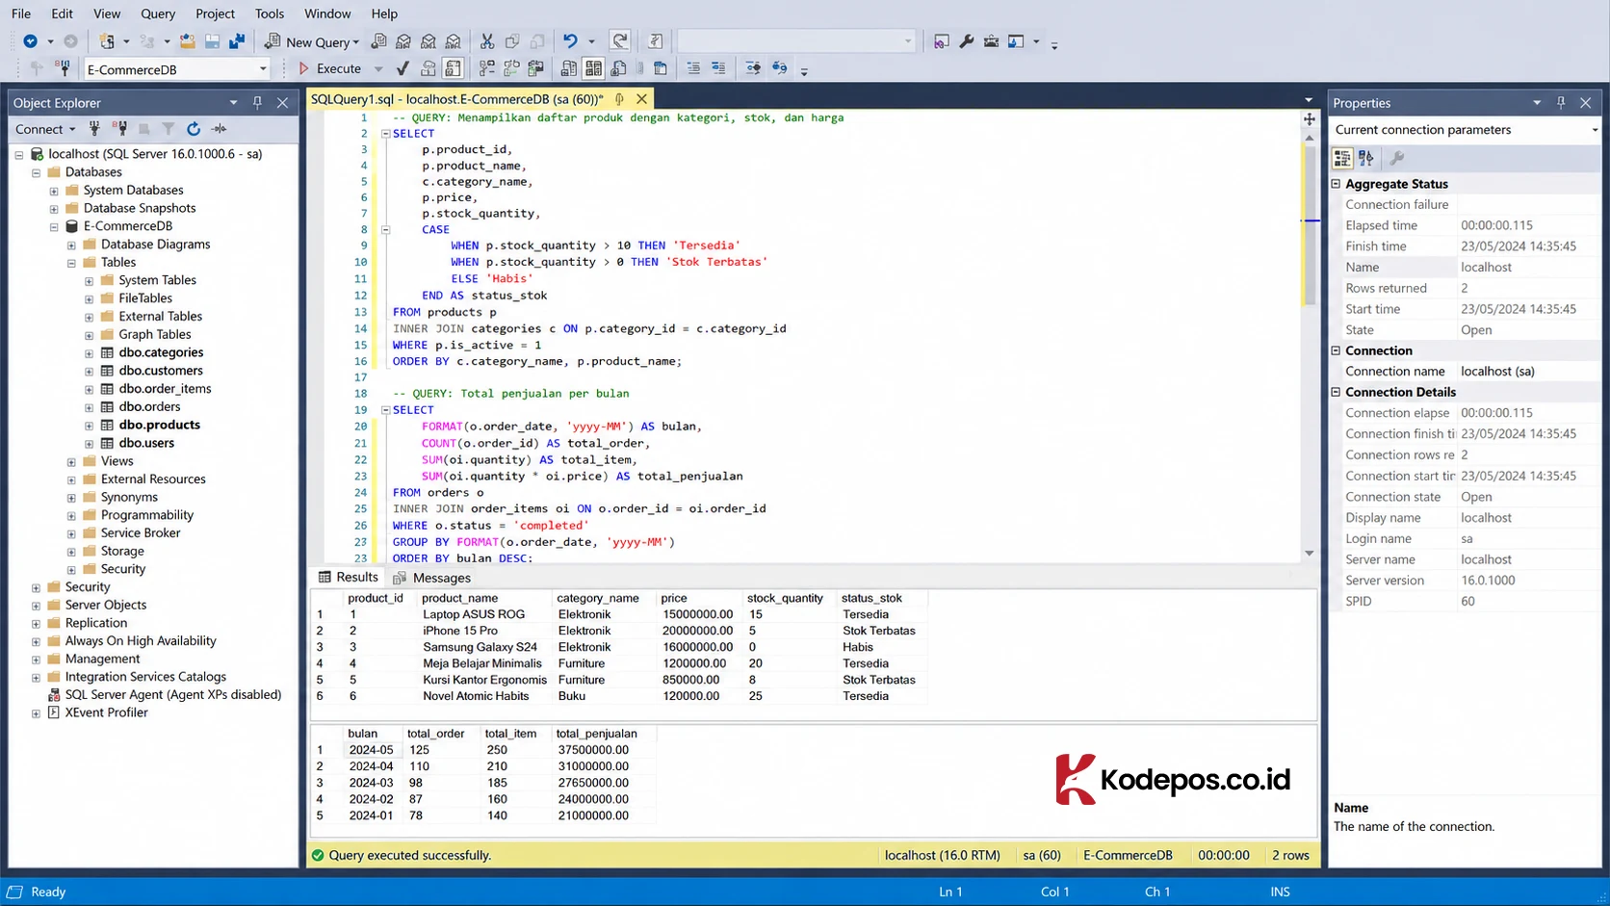Pin the Object Explorer panel
Viewport: 1610px width, 906px height.
257,102
